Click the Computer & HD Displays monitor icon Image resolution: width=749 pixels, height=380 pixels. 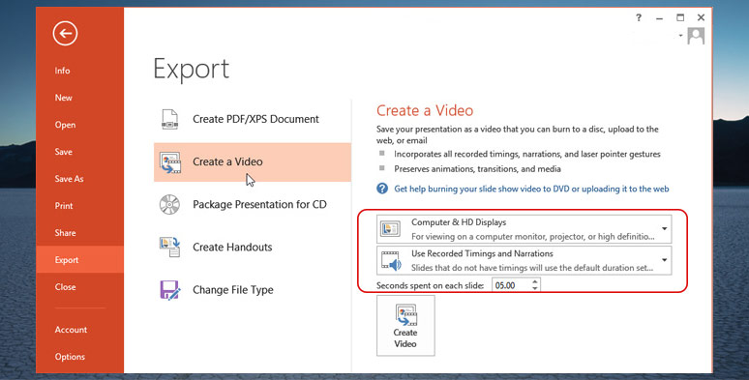(390, 228)
